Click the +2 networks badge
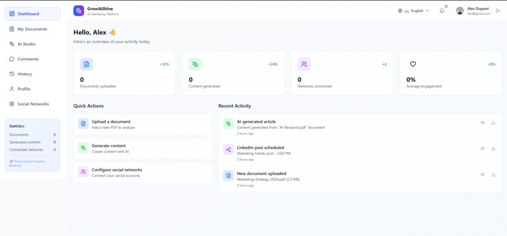 [x=384, y=64]
